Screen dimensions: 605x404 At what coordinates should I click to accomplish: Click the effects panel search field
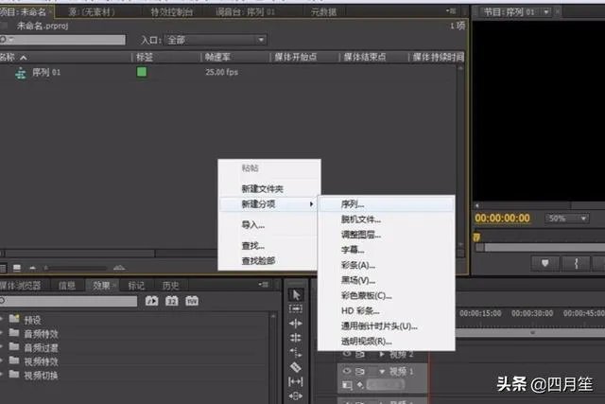69,301
